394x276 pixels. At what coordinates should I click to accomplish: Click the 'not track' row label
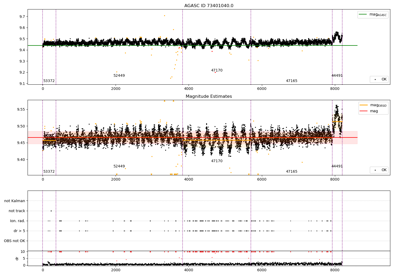coord(17,211)
